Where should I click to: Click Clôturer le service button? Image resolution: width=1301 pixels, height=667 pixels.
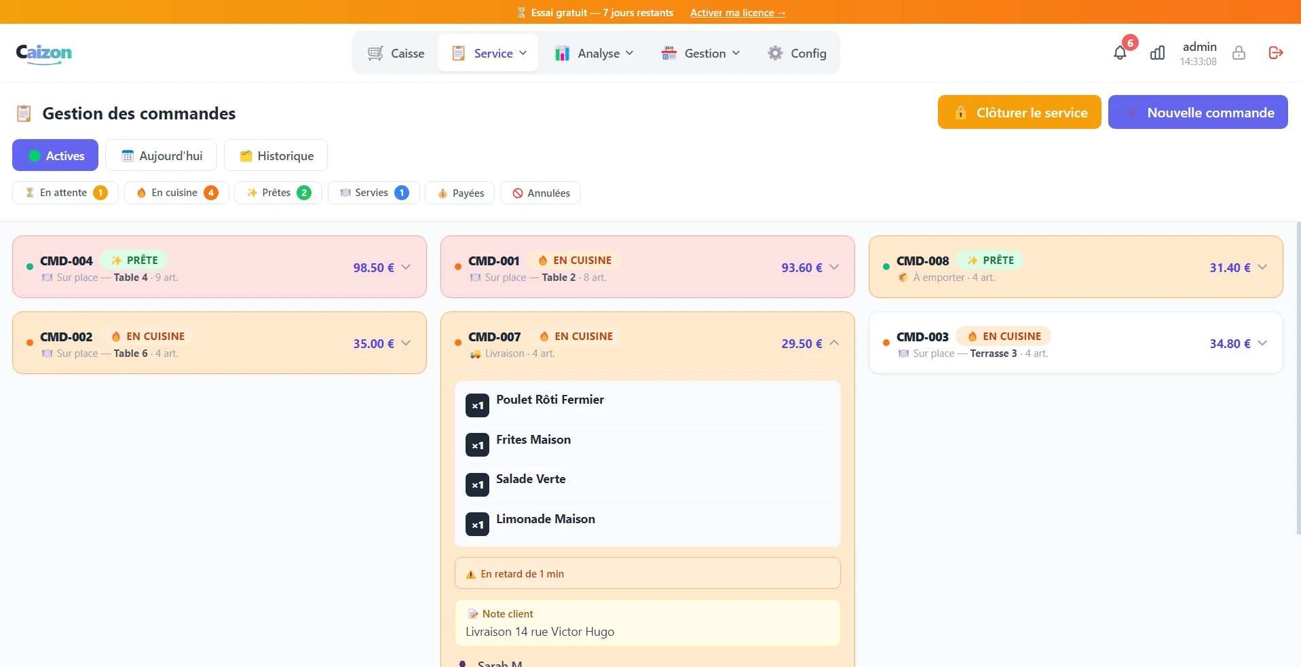tap(1019, 112)
